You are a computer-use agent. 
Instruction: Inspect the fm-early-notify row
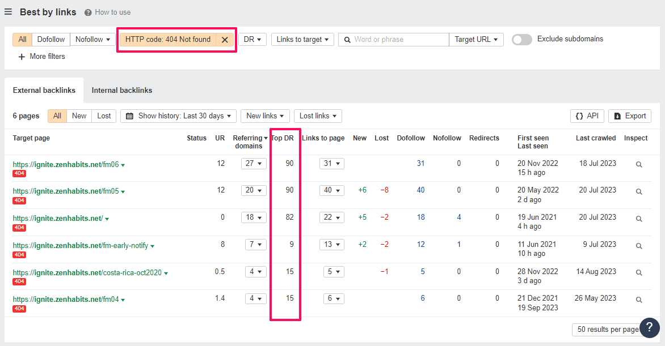(x=639, y=246)
